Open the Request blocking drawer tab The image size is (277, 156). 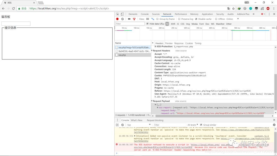point(155,120)
